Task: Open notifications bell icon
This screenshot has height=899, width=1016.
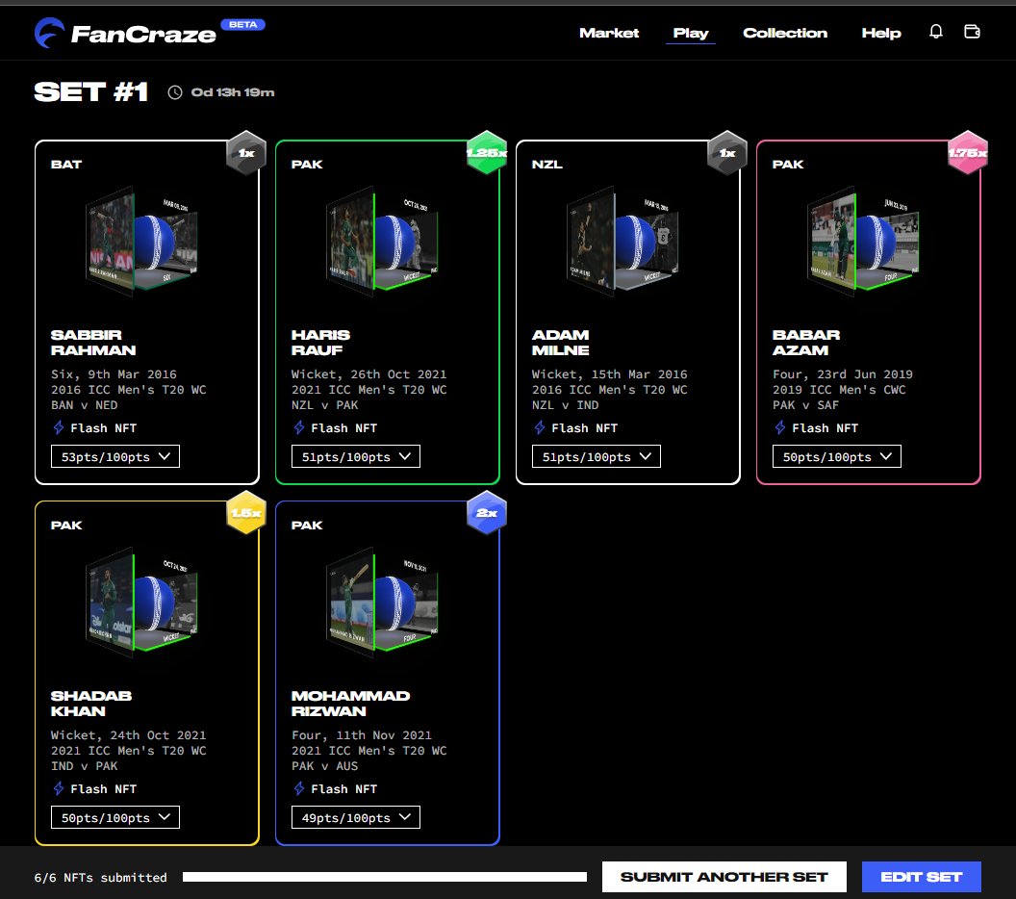Action: pos(935,32)
